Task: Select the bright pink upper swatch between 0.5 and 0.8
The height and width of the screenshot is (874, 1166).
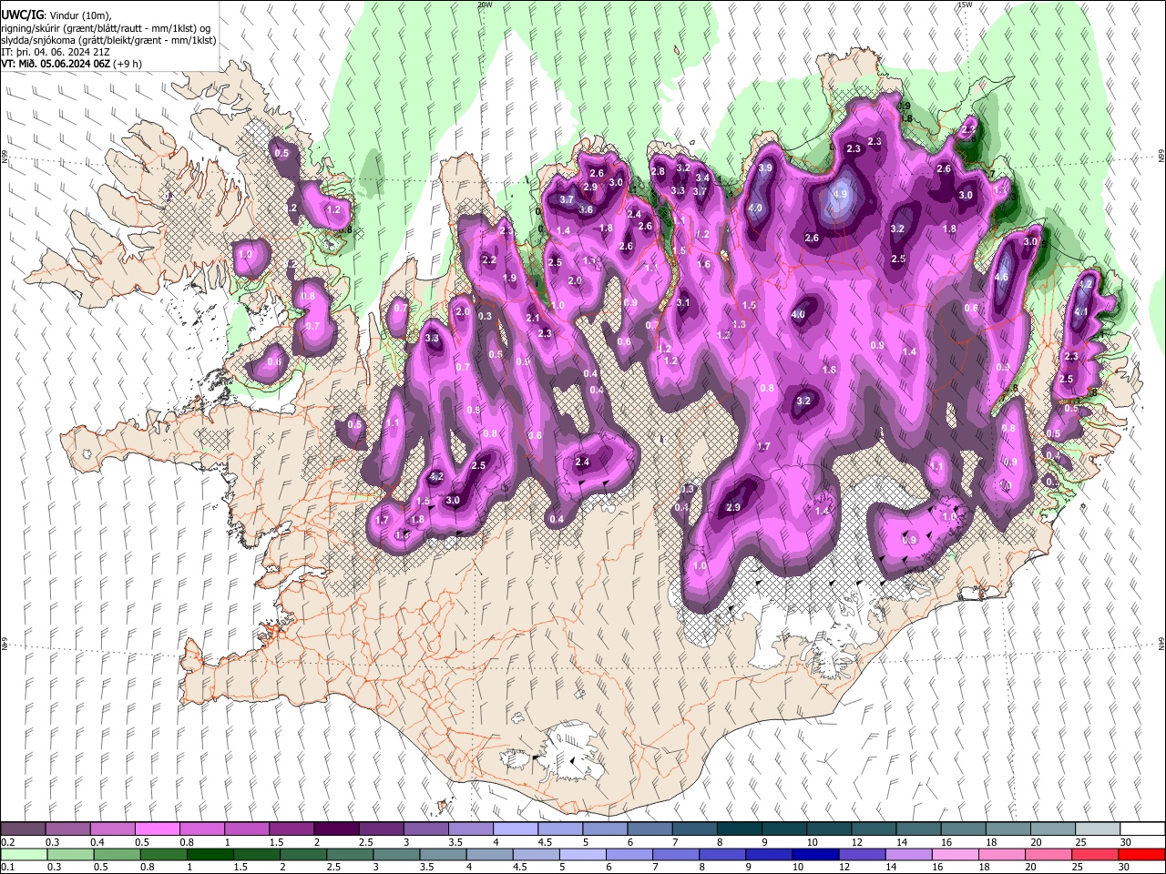Action: pyautogui.click(x=158, y=829)
